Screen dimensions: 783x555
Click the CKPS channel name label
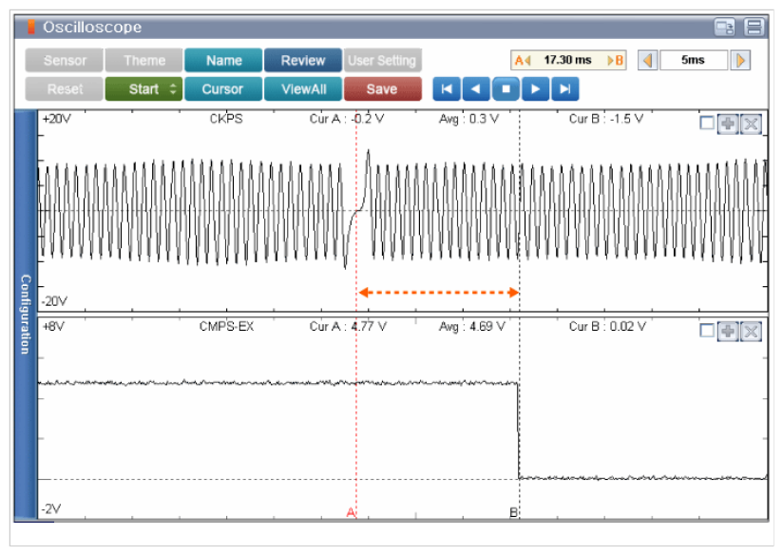(x=226, y=119)
